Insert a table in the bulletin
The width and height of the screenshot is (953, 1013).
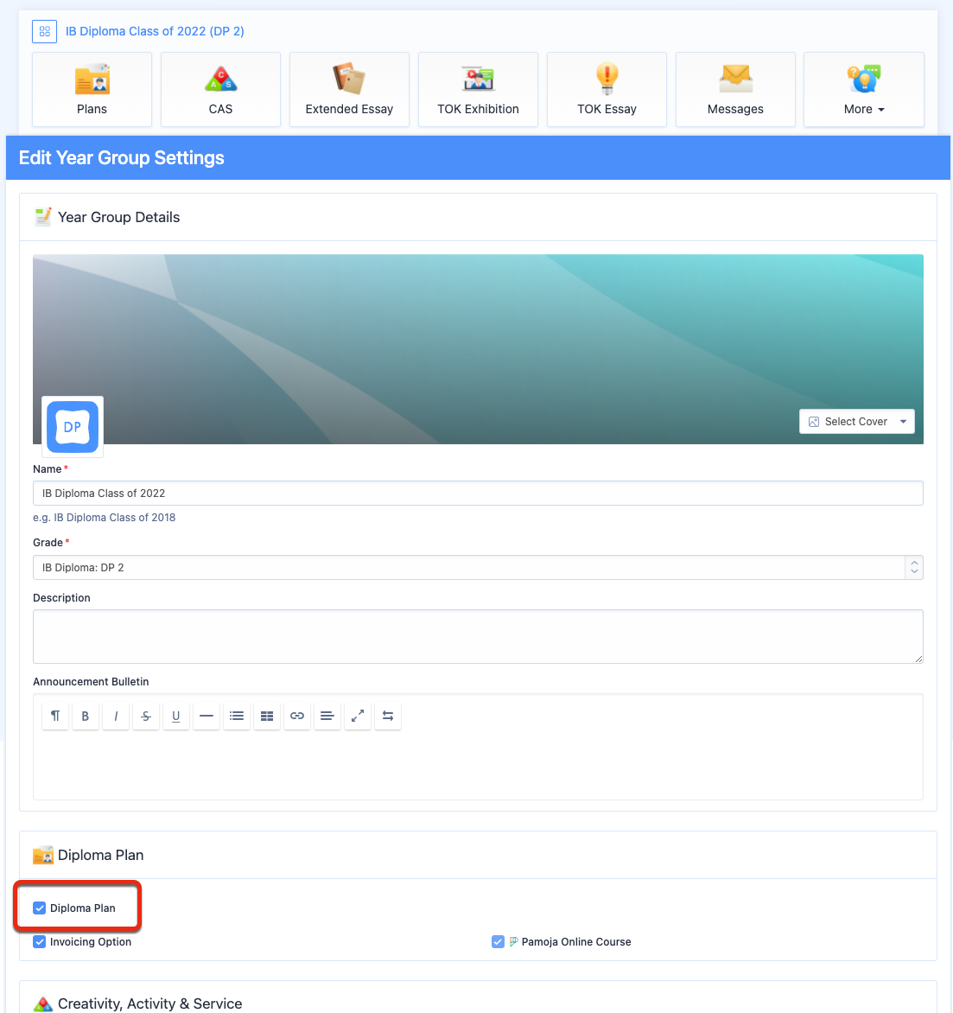tap(267, 716)
